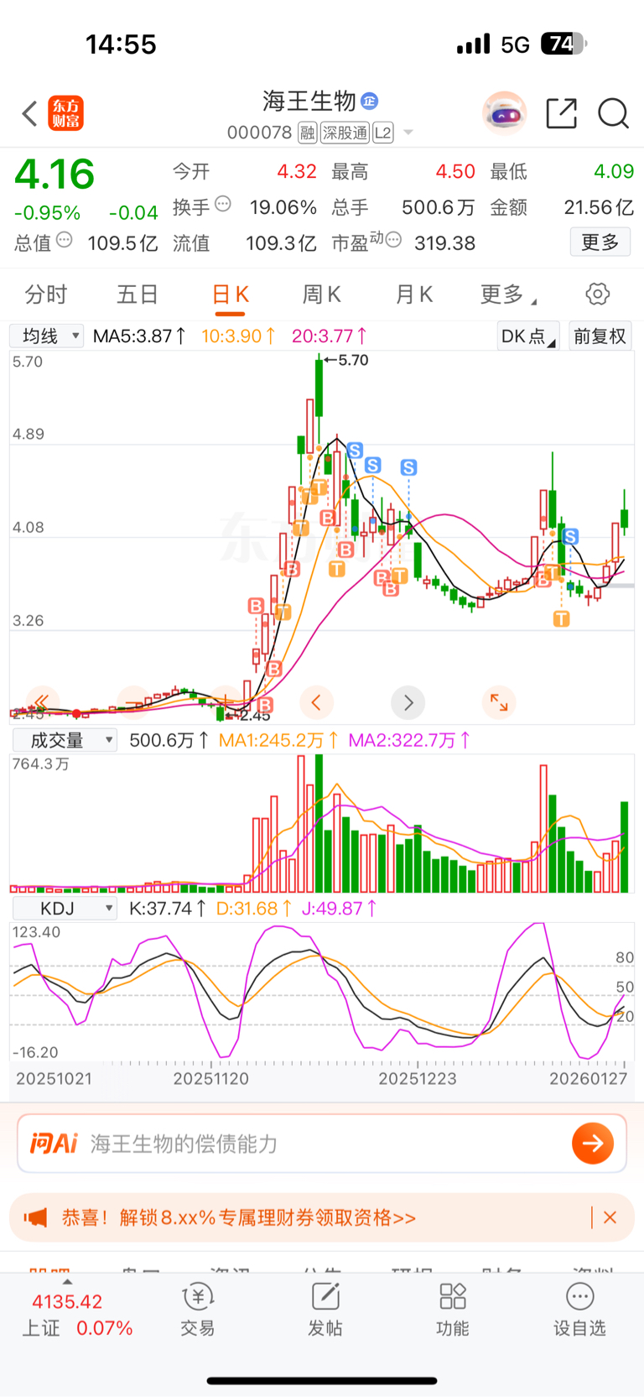Open the 成交量 indicator dropdown
This screenshot has height=1397, width=644.
(x=64, y=740)
